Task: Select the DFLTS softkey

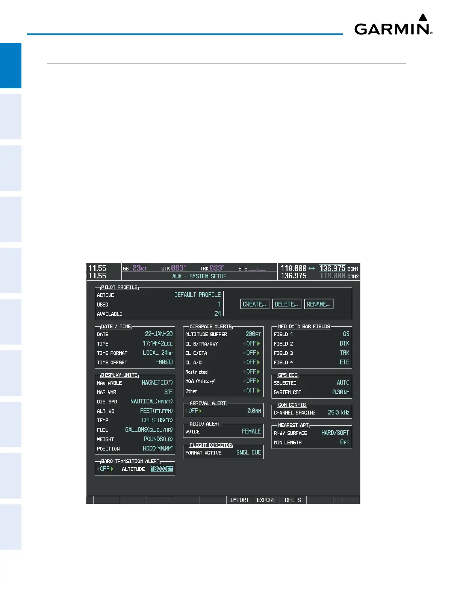Action: (x=293, y=500)
